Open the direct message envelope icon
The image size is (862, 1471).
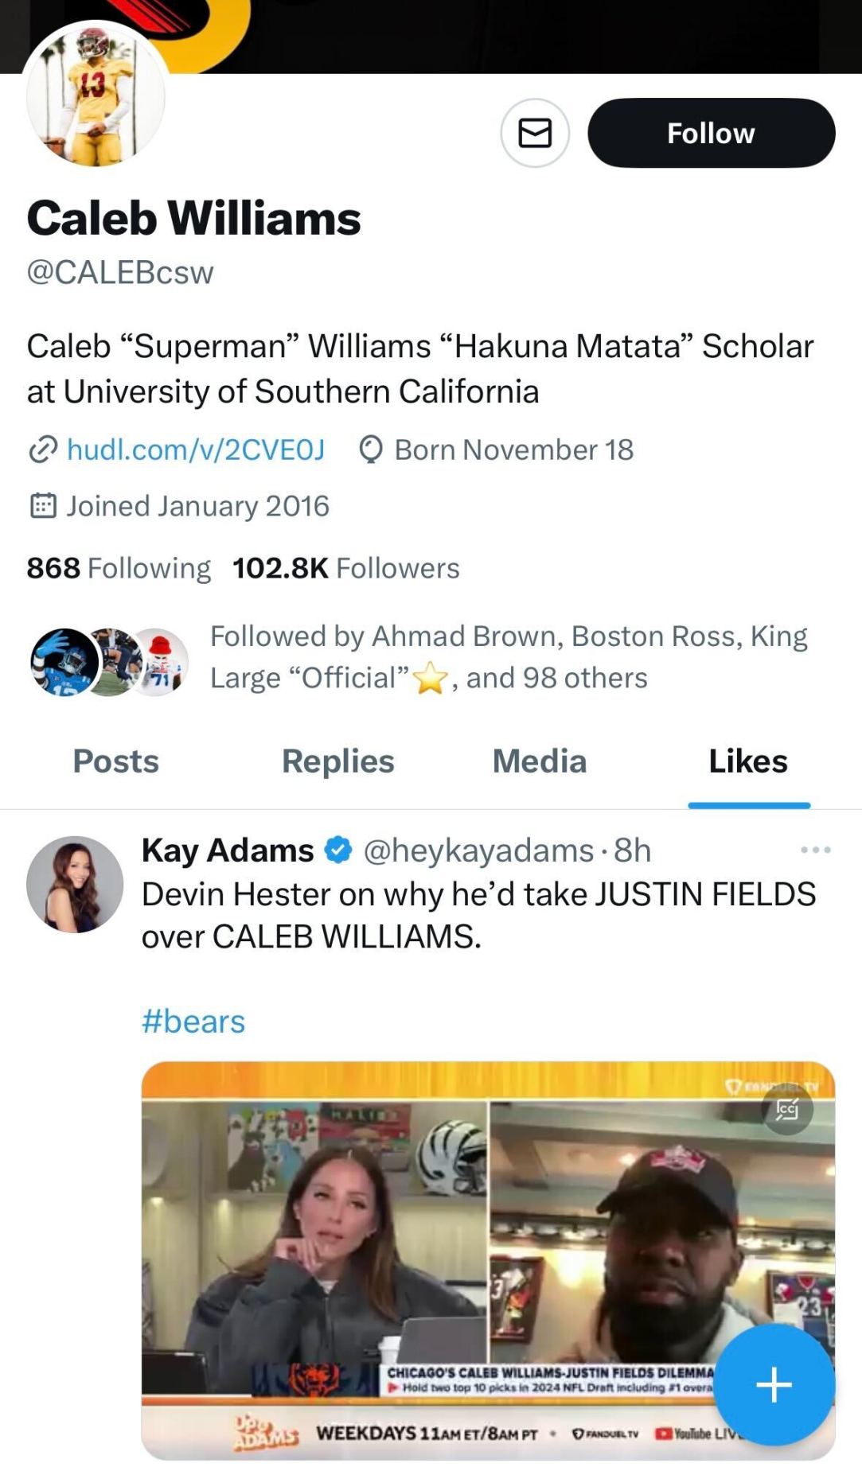point(534,133)
